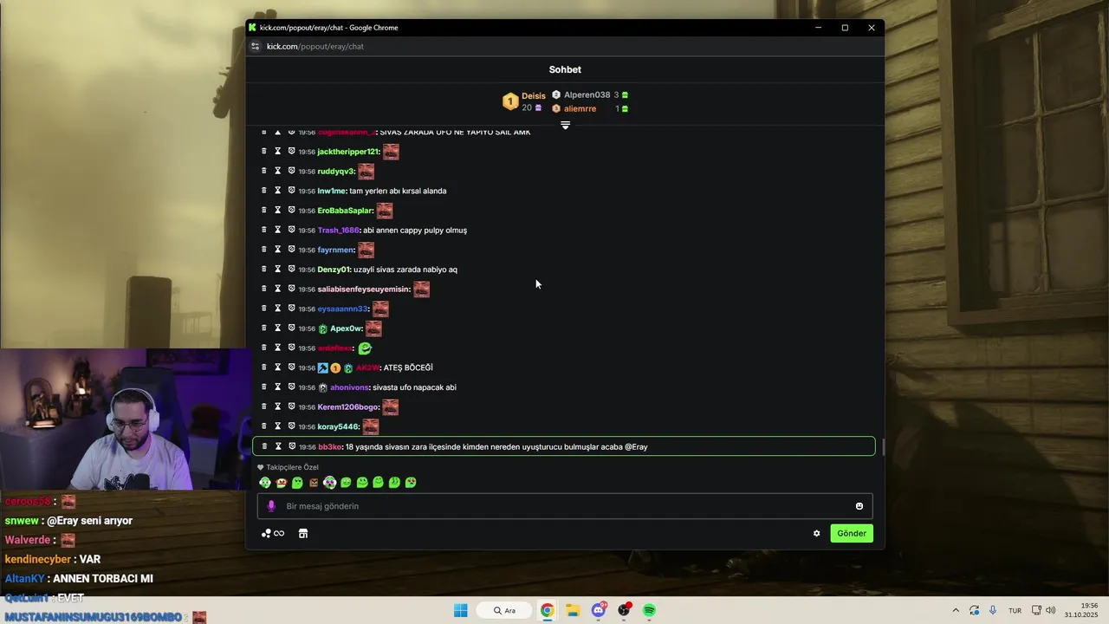Delete EroBabaSaplar's message with trash icon
Screen dimensions: 1109x624
[264, 210]
